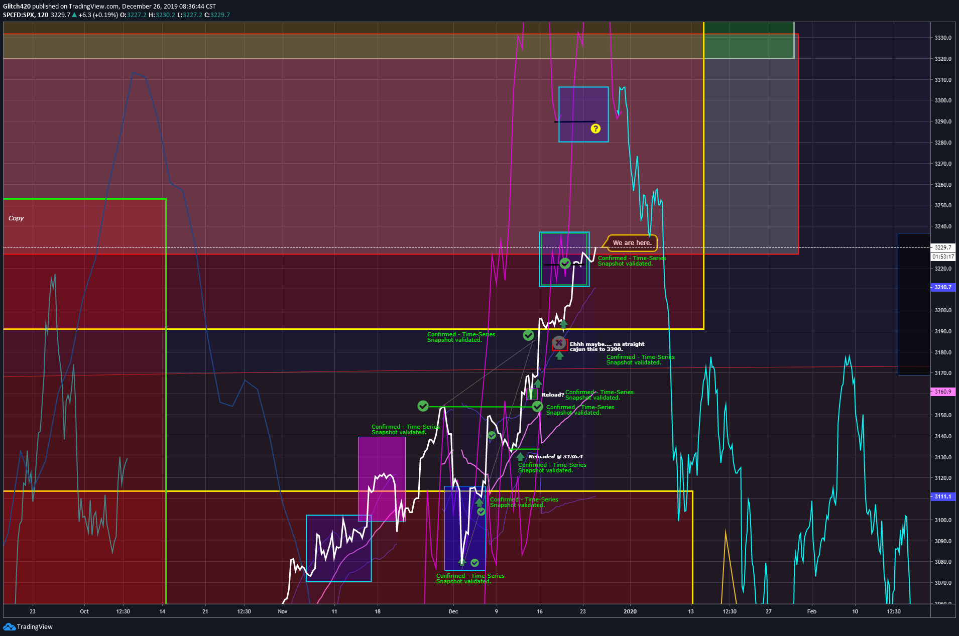The image size is (959, 636).
Task: Click the checkmark at the green line's right end
Action: point(537,406)
